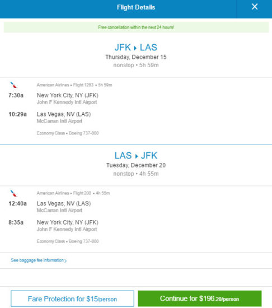The width and height of the screenshot is (272, 308).
Task: Select the JFK to LAS route heading
Action: [x=136, y=48]
